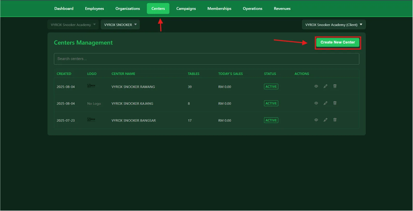The height and width of the screenshot is (211, 413).
Task: Switch to the Organizations tab
Action: tap(128, 9)
